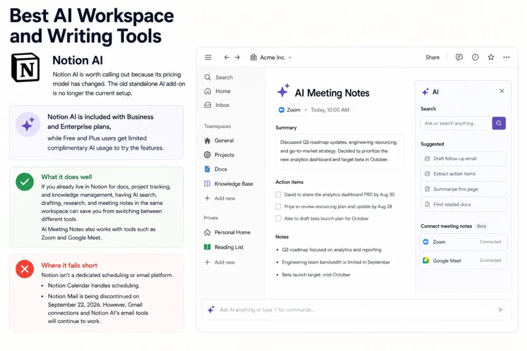Screen dimensions: 527x351
Task: Select Extract action items suggestion
Action: (463, 174)
